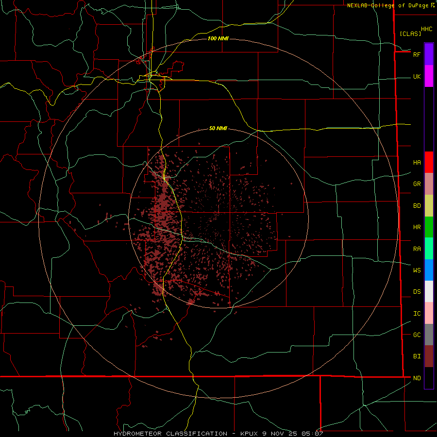The image size is (437, 437).
Task: Click the "ND" legend label
Action: (x=417, y=378)
